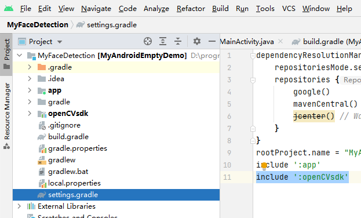Select the .gitignore file
This screenshot has height=218, width=361.
coord(116,125)
